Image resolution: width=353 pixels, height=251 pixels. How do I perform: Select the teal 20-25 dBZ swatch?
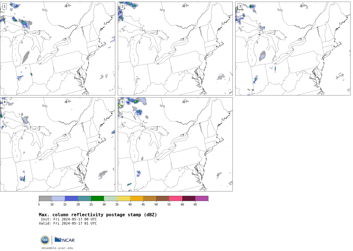[84, 199]
